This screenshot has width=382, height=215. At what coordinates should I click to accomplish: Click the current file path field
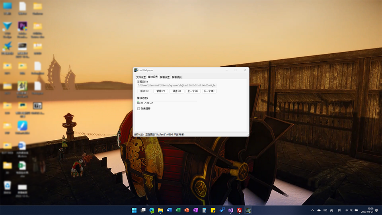pyautogui.click(x=177, y=85)
